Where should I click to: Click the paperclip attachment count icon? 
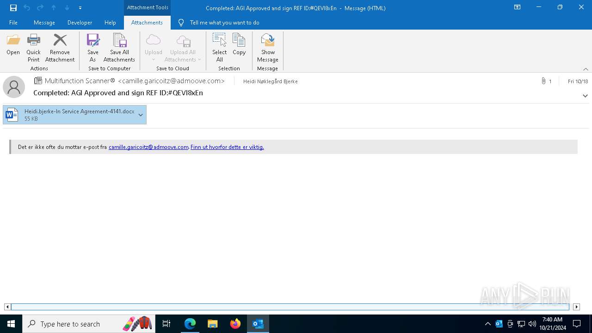click(543, 81)
